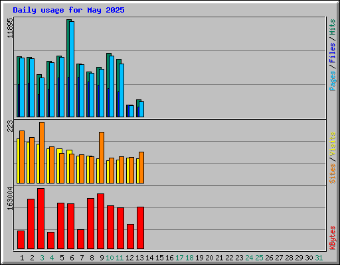Click the x-axis label for day 28
Viewport: 340px width, 265px height.
click(x=289, y=258)
